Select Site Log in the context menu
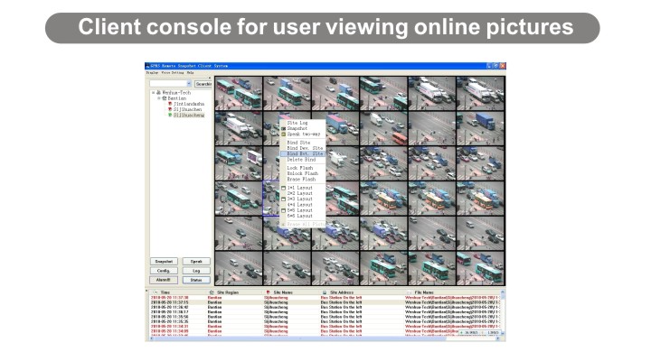Screen dimensions: 651x361 point(297,123)
